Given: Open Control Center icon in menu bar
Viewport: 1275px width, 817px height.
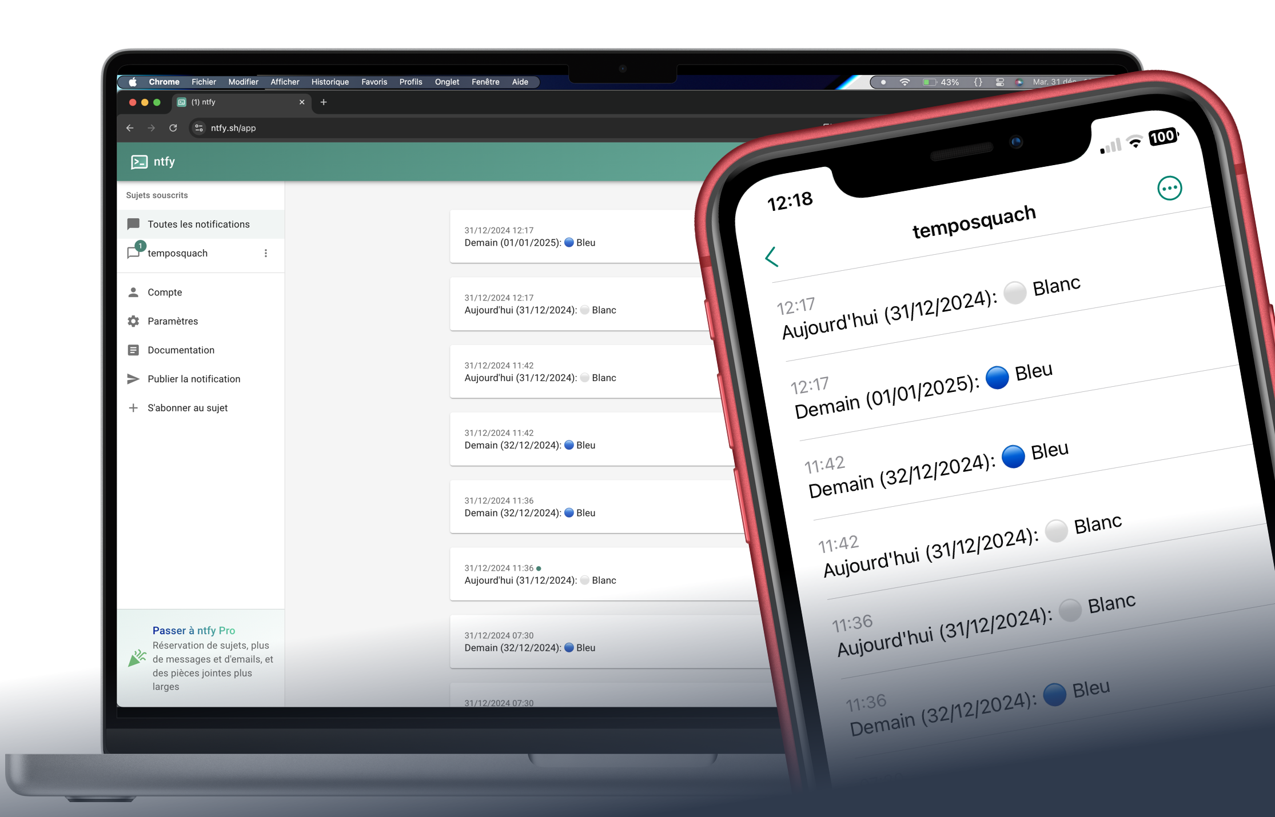Looking at the screenshot, I should [x=1000, y=82].
